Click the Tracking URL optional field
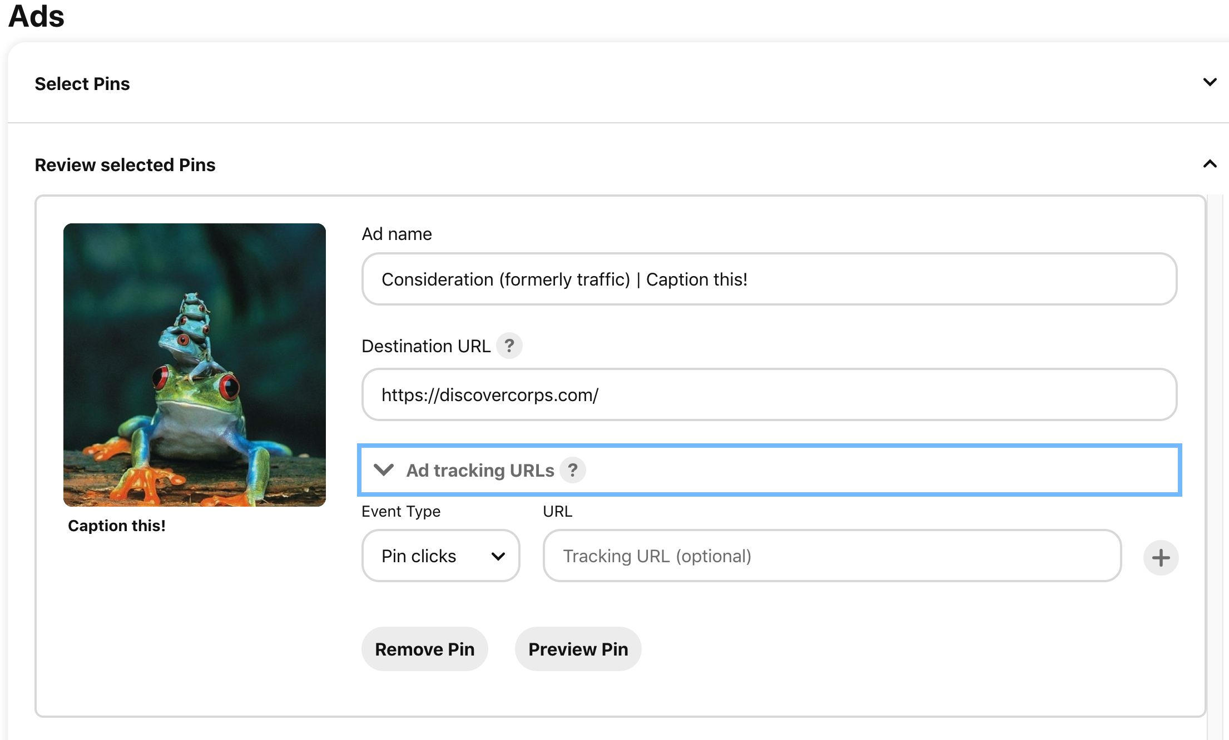 (831, 556)
